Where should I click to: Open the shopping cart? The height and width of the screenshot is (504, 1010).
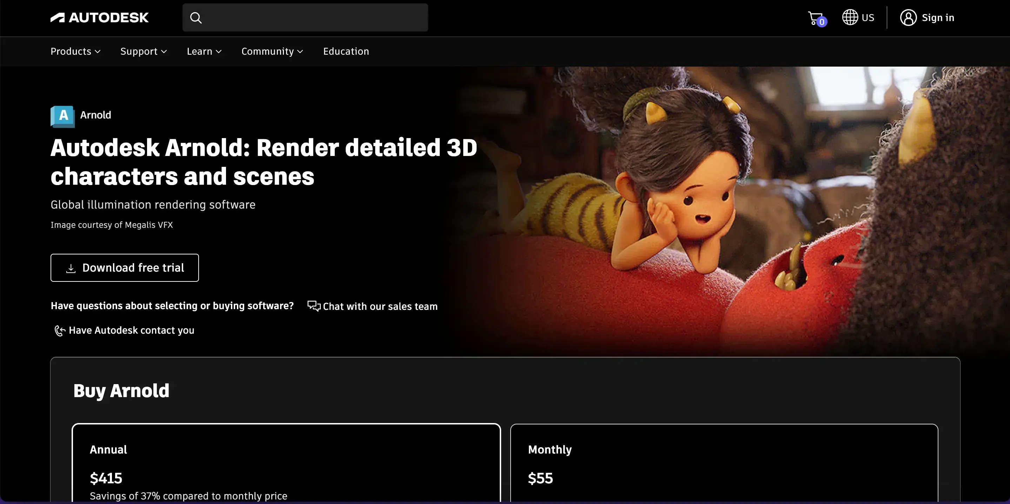tap(816, 17)
